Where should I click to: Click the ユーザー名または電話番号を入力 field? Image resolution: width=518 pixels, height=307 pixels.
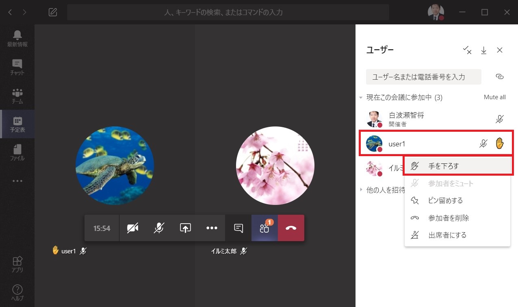[423, 77]
